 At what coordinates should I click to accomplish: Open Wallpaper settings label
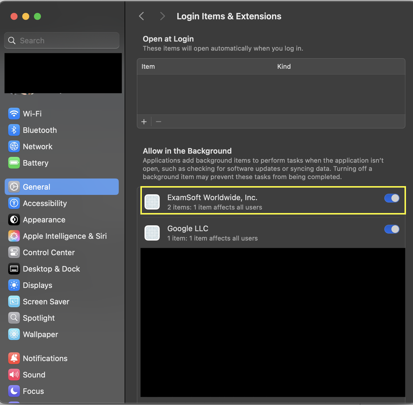40,334
